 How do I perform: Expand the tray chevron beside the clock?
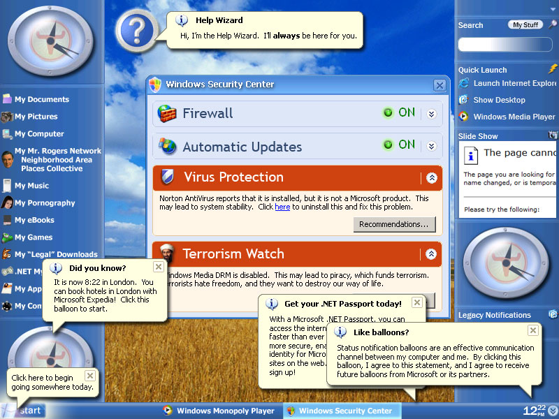click(x=553, y=411)
